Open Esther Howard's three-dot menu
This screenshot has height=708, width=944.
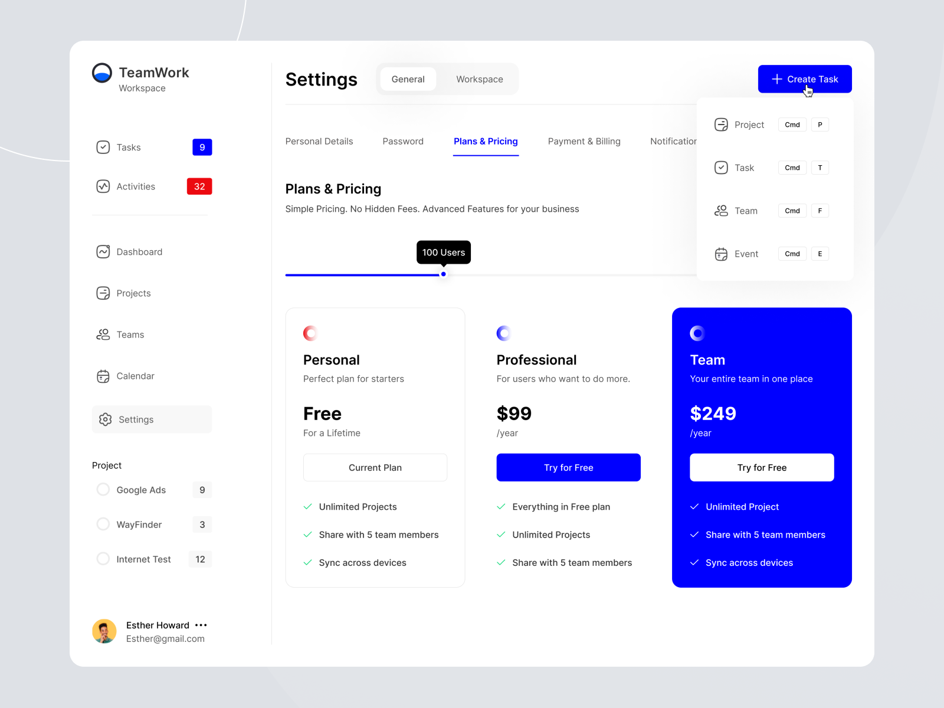[201, 625]
